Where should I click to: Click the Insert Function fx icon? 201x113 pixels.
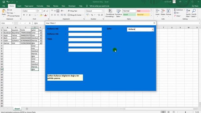[30, 23]
